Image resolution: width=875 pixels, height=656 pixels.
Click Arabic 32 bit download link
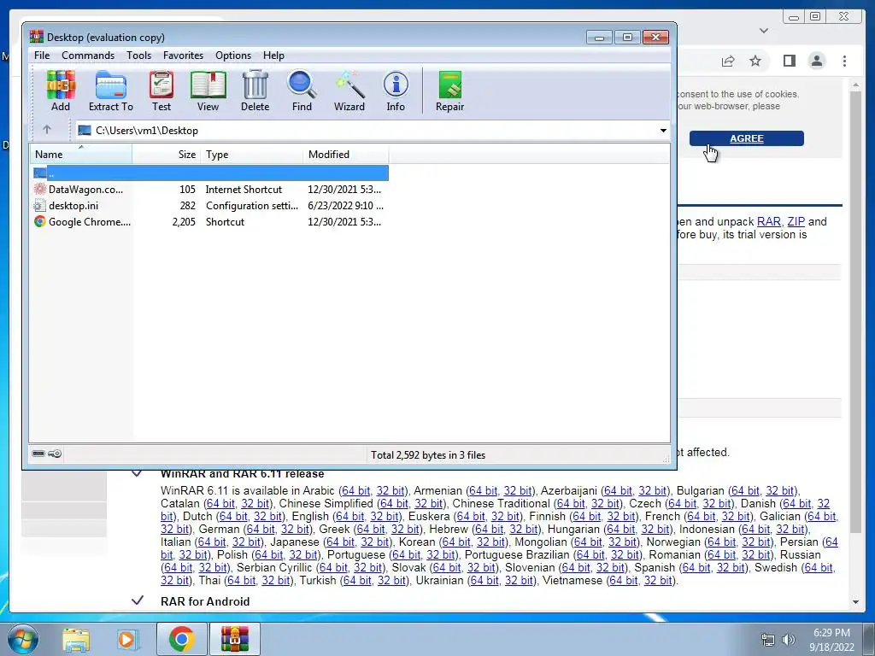(x=390, y=491)
